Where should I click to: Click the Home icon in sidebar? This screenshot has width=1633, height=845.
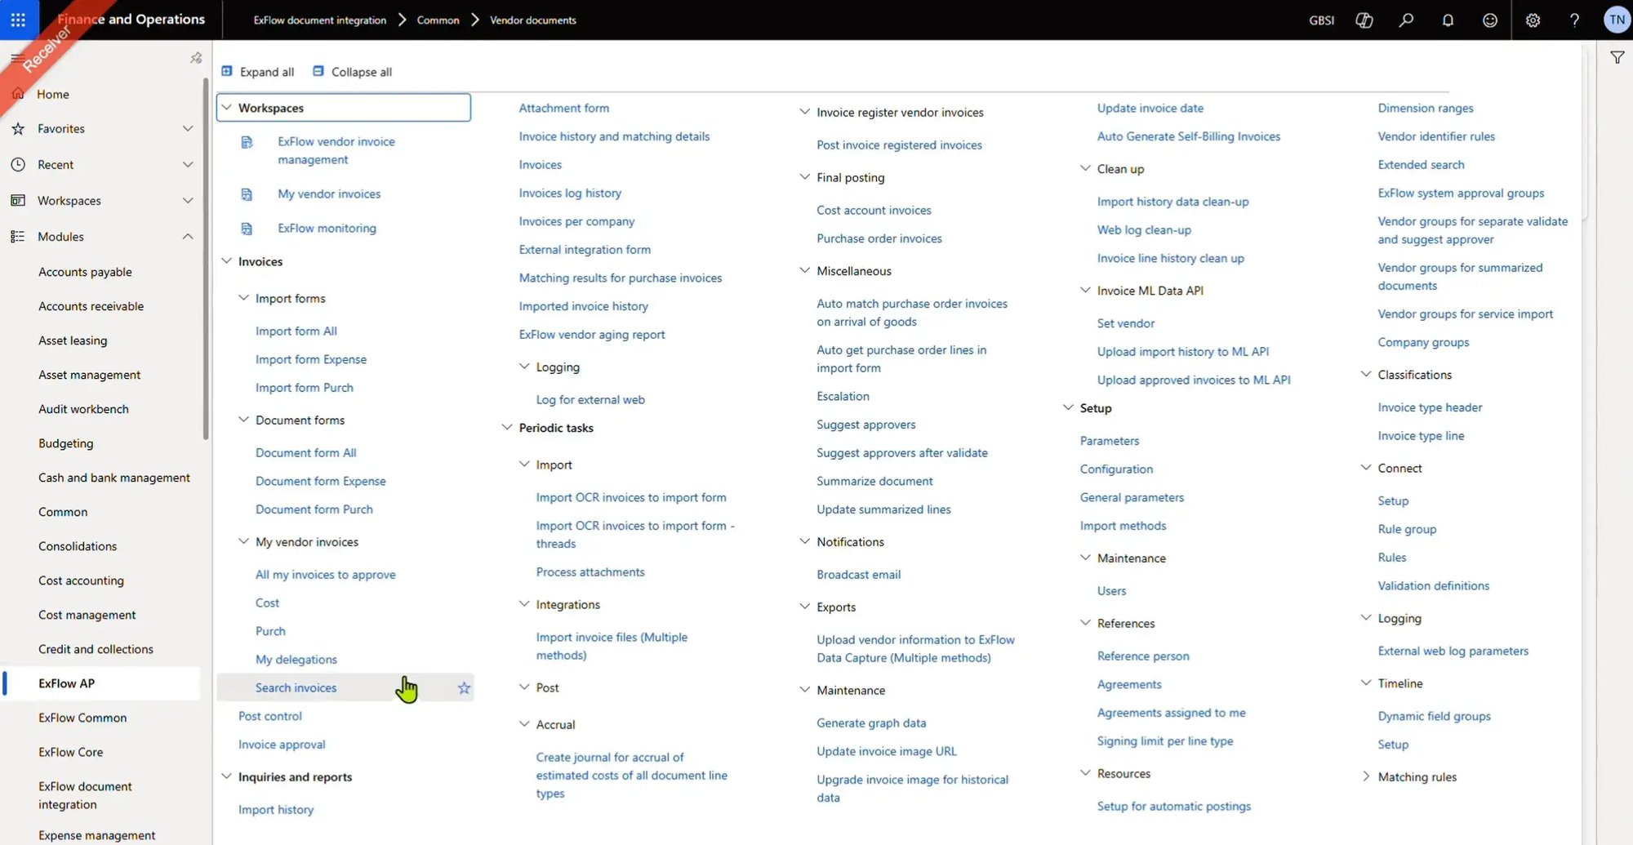[x=18, y=94]
